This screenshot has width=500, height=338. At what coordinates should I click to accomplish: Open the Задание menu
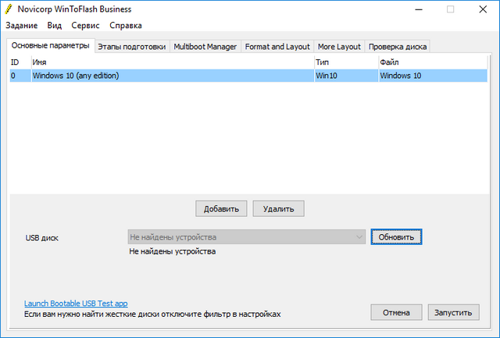pos(21,25)
